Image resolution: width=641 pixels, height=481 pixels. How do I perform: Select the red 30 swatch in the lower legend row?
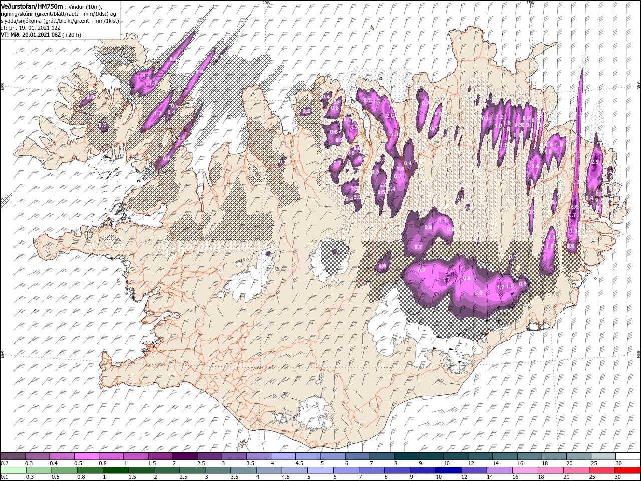coord(627,470)
